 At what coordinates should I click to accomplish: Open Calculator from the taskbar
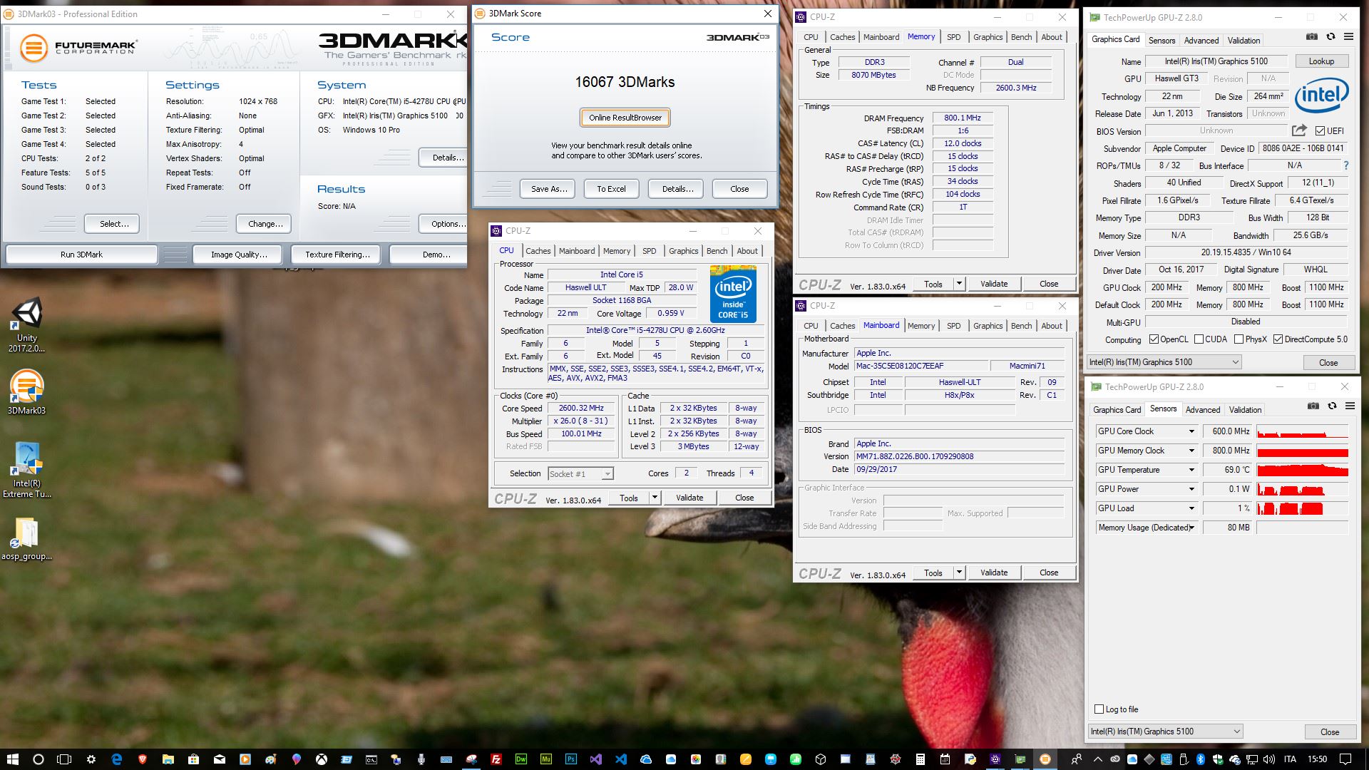[x=921, y=759]
